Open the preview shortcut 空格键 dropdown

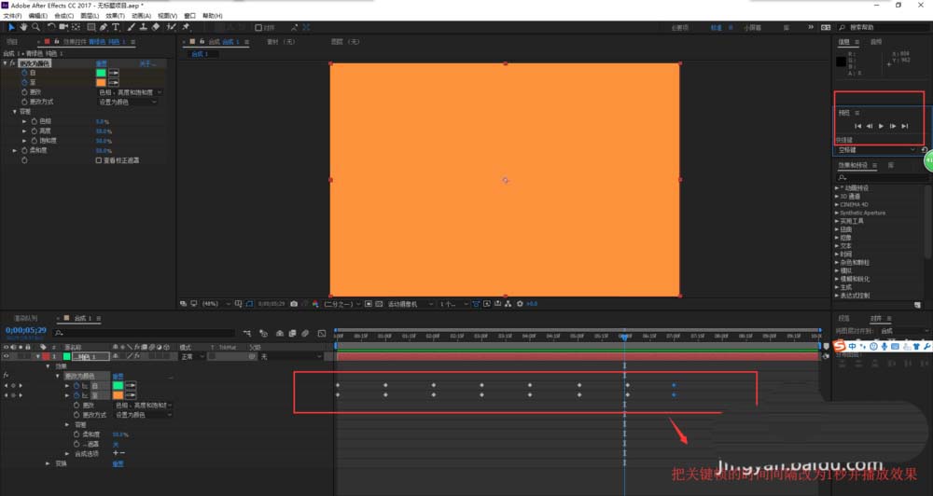pos(875,150)
